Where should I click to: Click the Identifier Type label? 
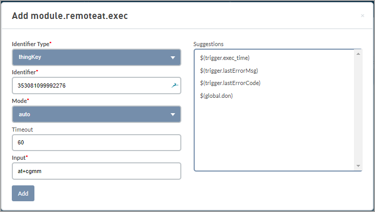31,44
